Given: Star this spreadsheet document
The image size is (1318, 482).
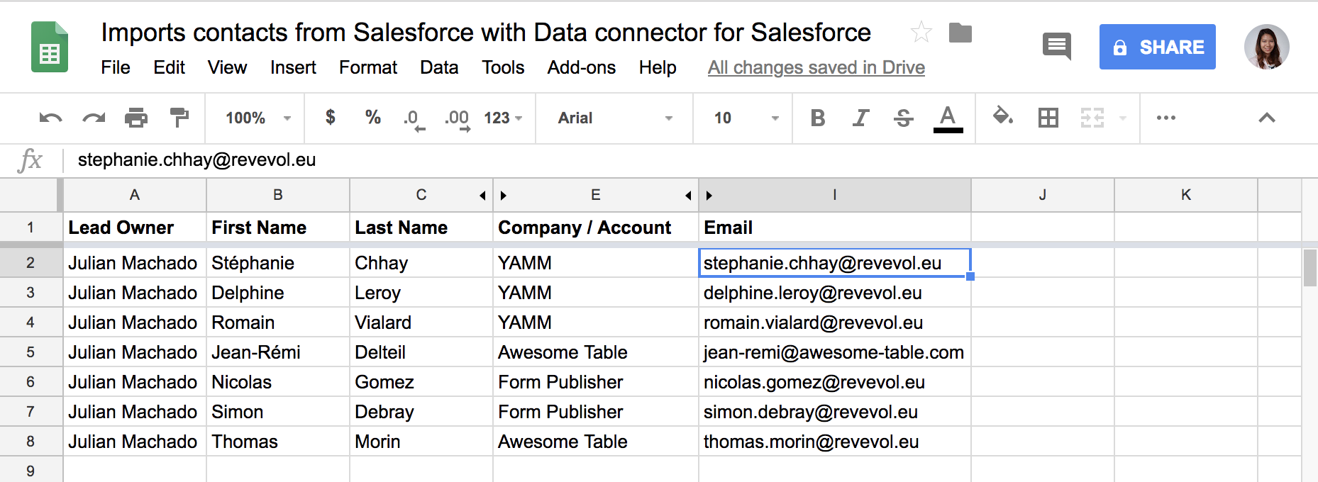Looking at the screenshot, I should pos(921,32).
